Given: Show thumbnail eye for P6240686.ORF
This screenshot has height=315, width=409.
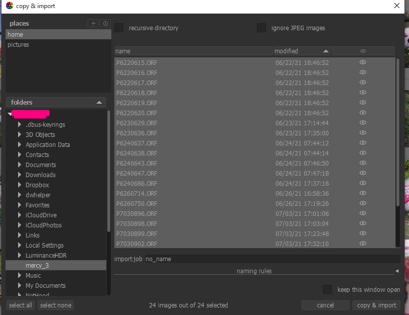Looking at the screenshot, I should coord(363,183).
